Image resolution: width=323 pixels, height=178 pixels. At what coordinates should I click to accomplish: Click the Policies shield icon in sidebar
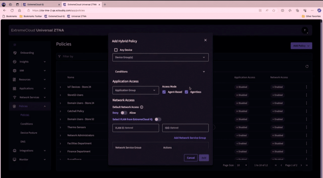click(x=14, y=106)
